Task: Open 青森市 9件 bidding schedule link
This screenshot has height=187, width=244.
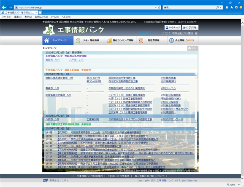Action: pyautogui.click(x=53, y=60)
